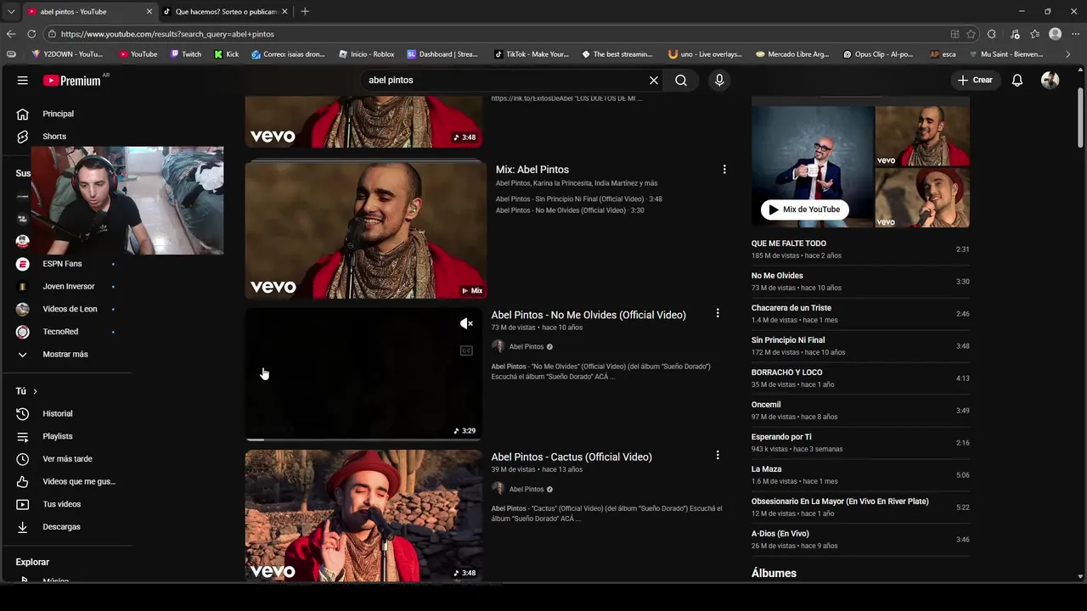This screenshot has width=1087, height=611.
Task: Open Abel Pintos channel under No Me Olvides
Action: coord(527,347)
